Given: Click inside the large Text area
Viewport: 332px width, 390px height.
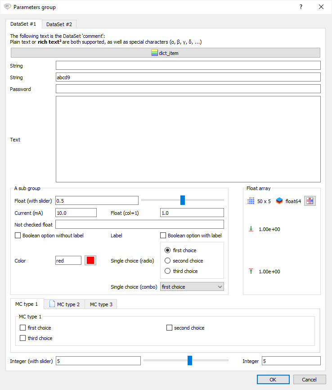Looking at the screenshot, I should point(188,139).
